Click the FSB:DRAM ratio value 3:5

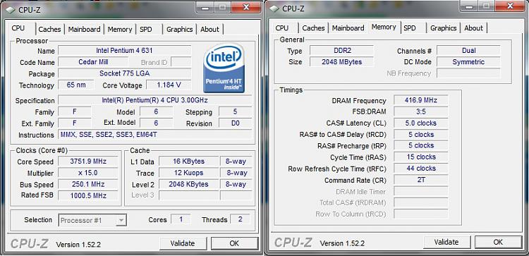(421, 111)
